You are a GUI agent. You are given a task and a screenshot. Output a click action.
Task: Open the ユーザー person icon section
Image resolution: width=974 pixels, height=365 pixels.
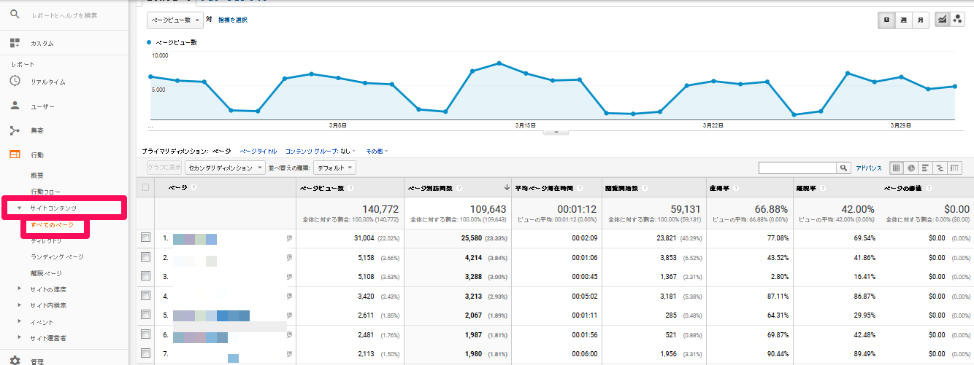coord(15,106)
